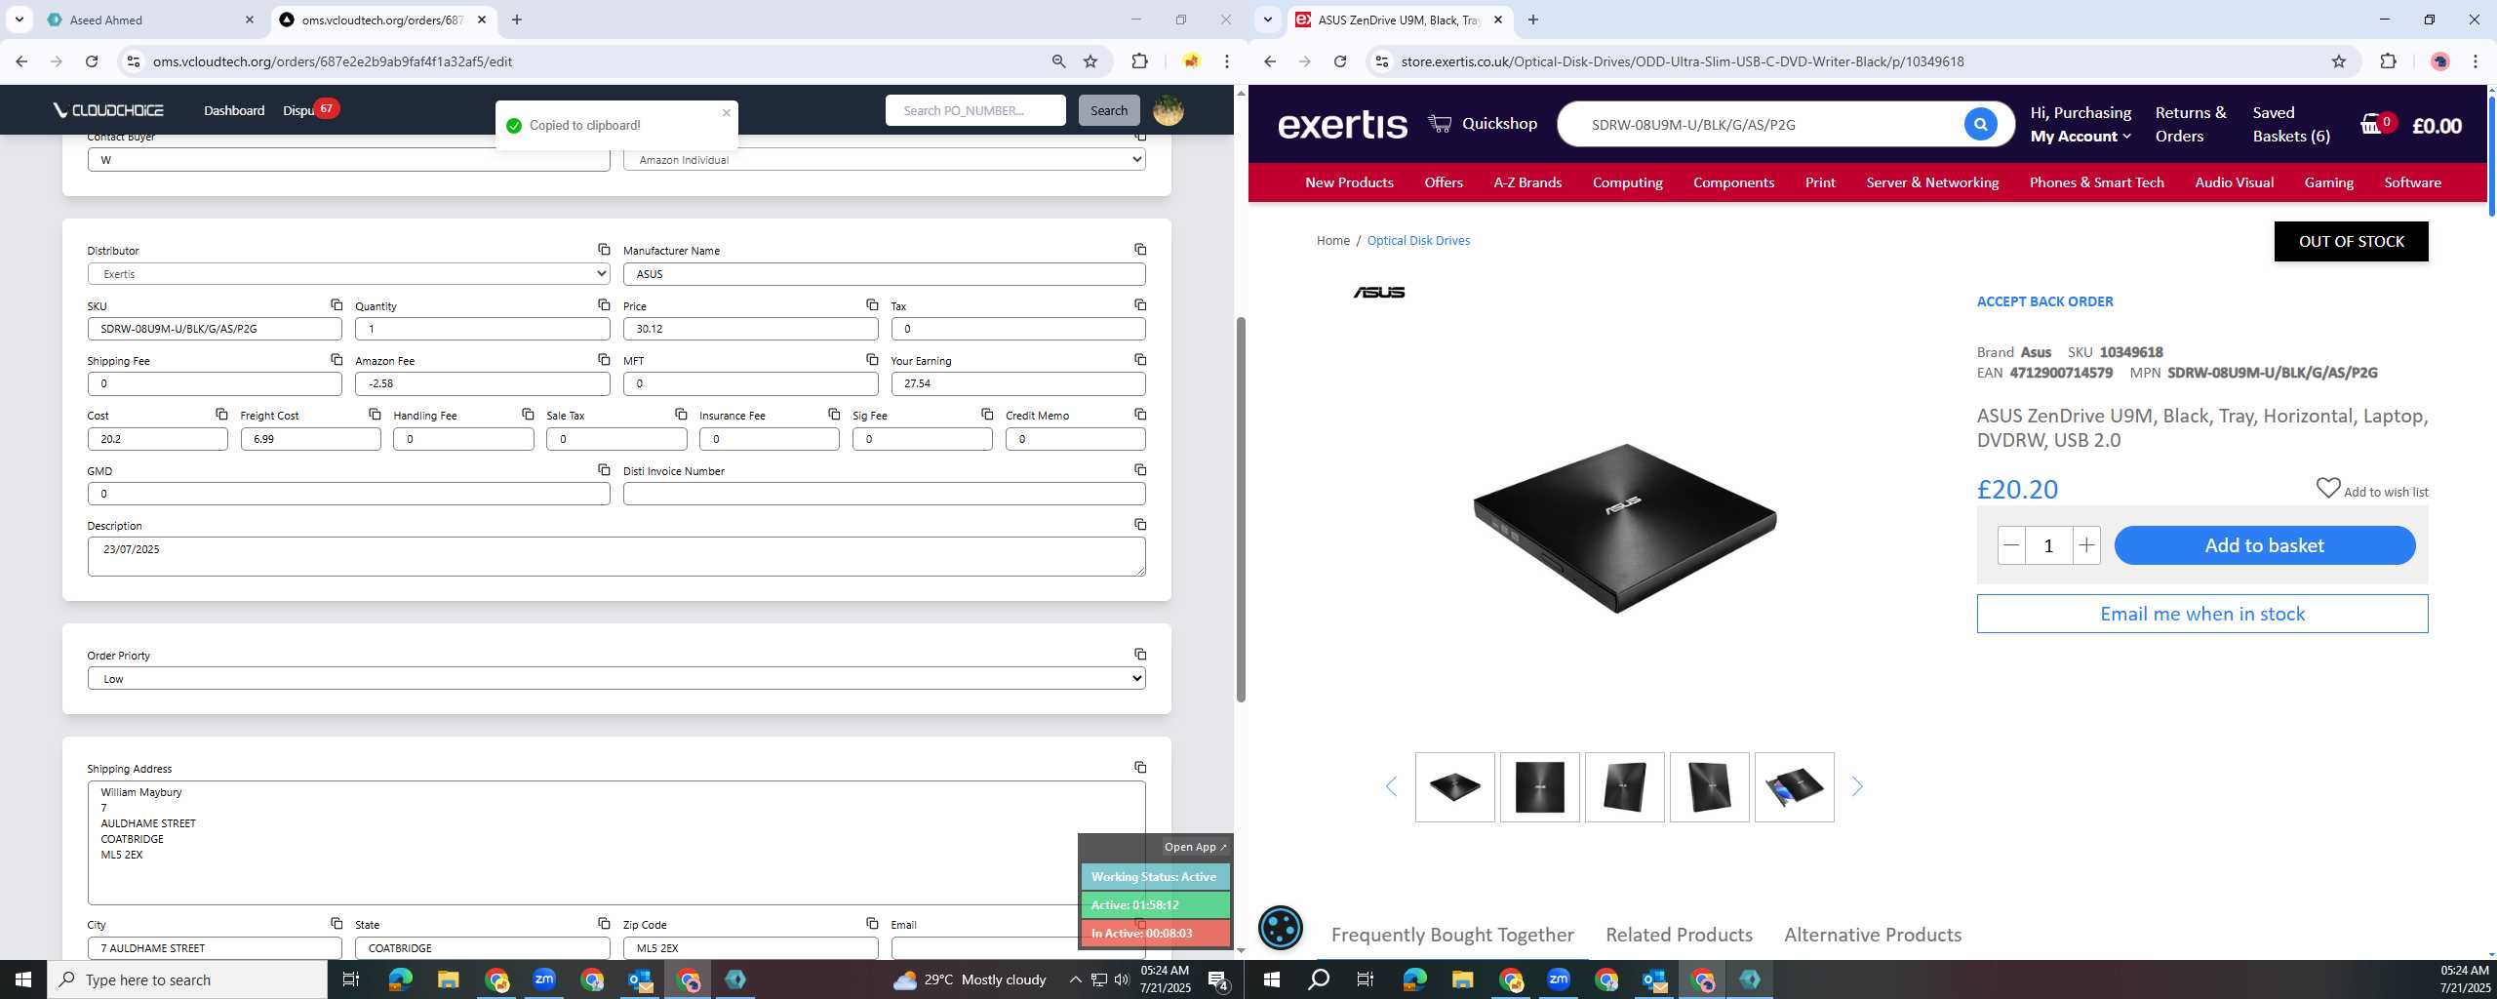Image resolution: width=2497 pixels, height=999 pixels.
Task: Open tab list arrow in Exertis browser window
Action: [1267, 20]
